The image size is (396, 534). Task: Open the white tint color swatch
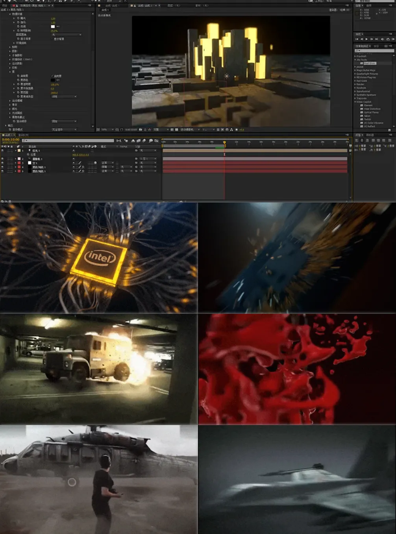(x=53, y=26)
